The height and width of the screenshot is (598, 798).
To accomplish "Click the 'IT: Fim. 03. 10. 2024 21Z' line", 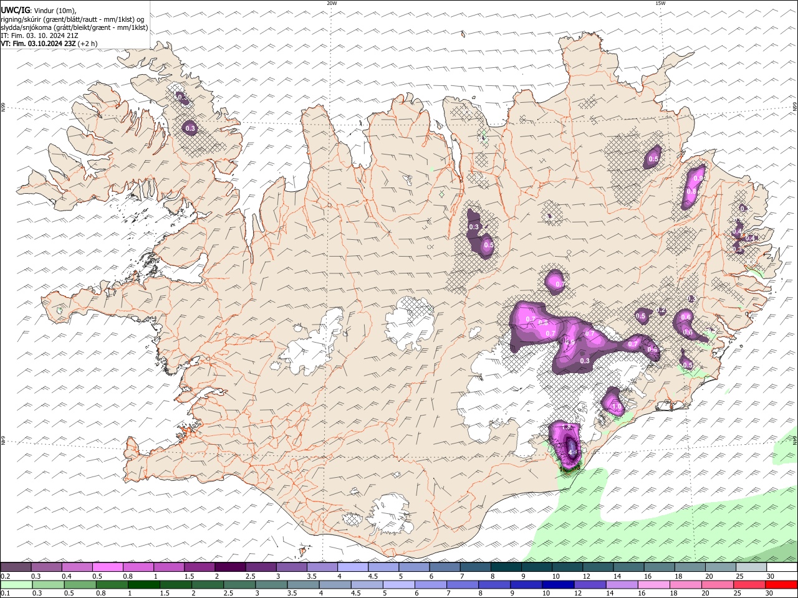I will click(x=39, y=36).
